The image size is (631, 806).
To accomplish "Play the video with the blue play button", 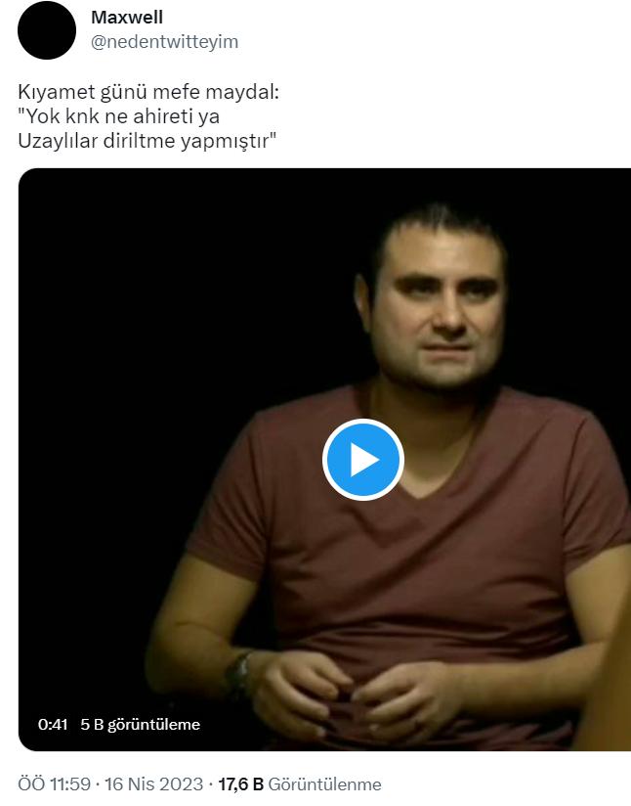I will (363, 460).
